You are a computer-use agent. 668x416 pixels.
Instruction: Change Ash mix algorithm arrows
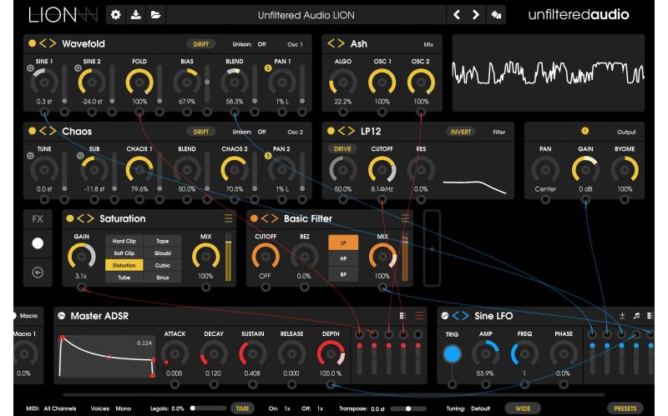click(336, 43)
